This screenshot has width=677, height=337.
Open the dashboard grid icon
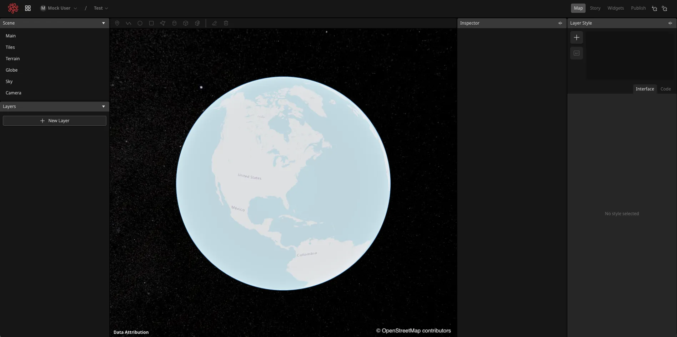[x=28, y=8]
